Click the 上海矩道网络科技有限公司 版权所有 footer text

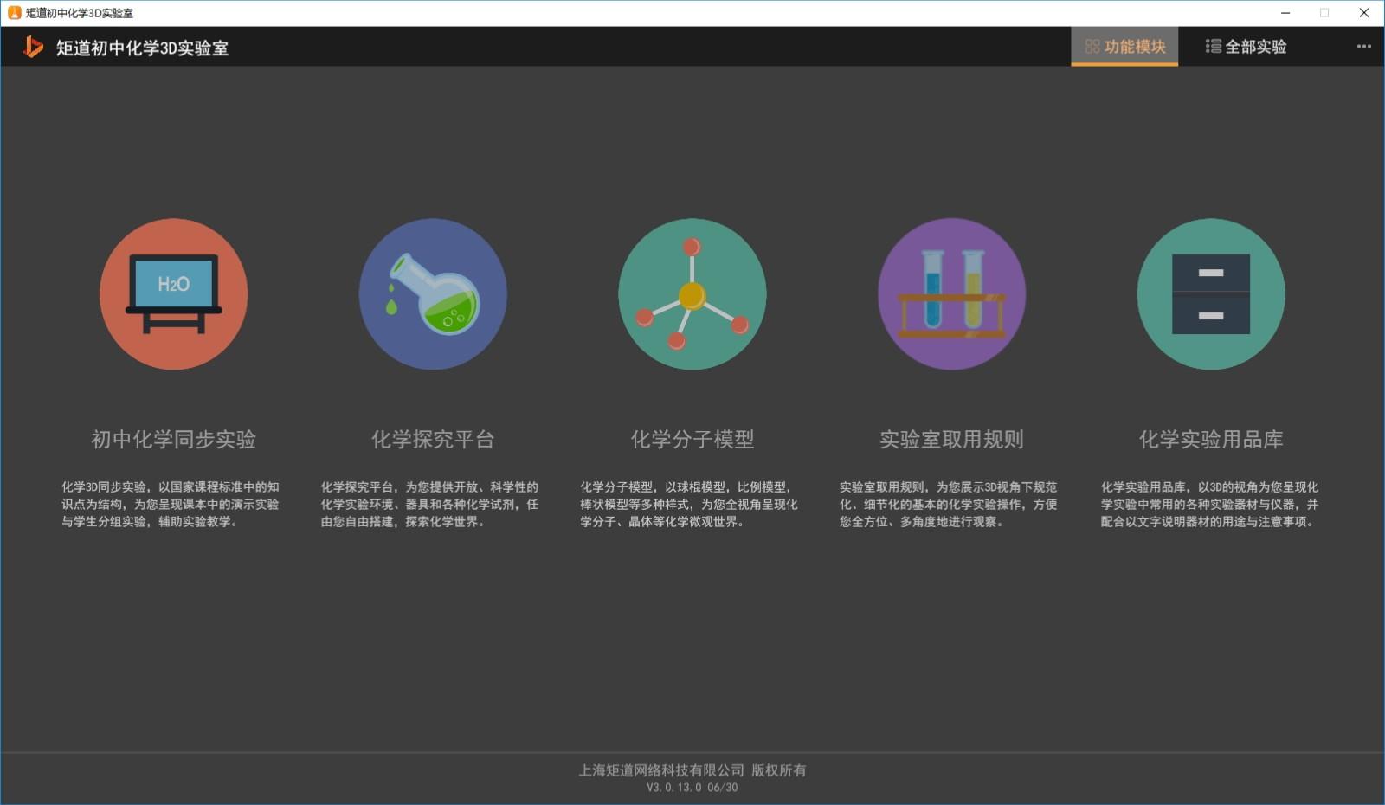pos(692,770)
